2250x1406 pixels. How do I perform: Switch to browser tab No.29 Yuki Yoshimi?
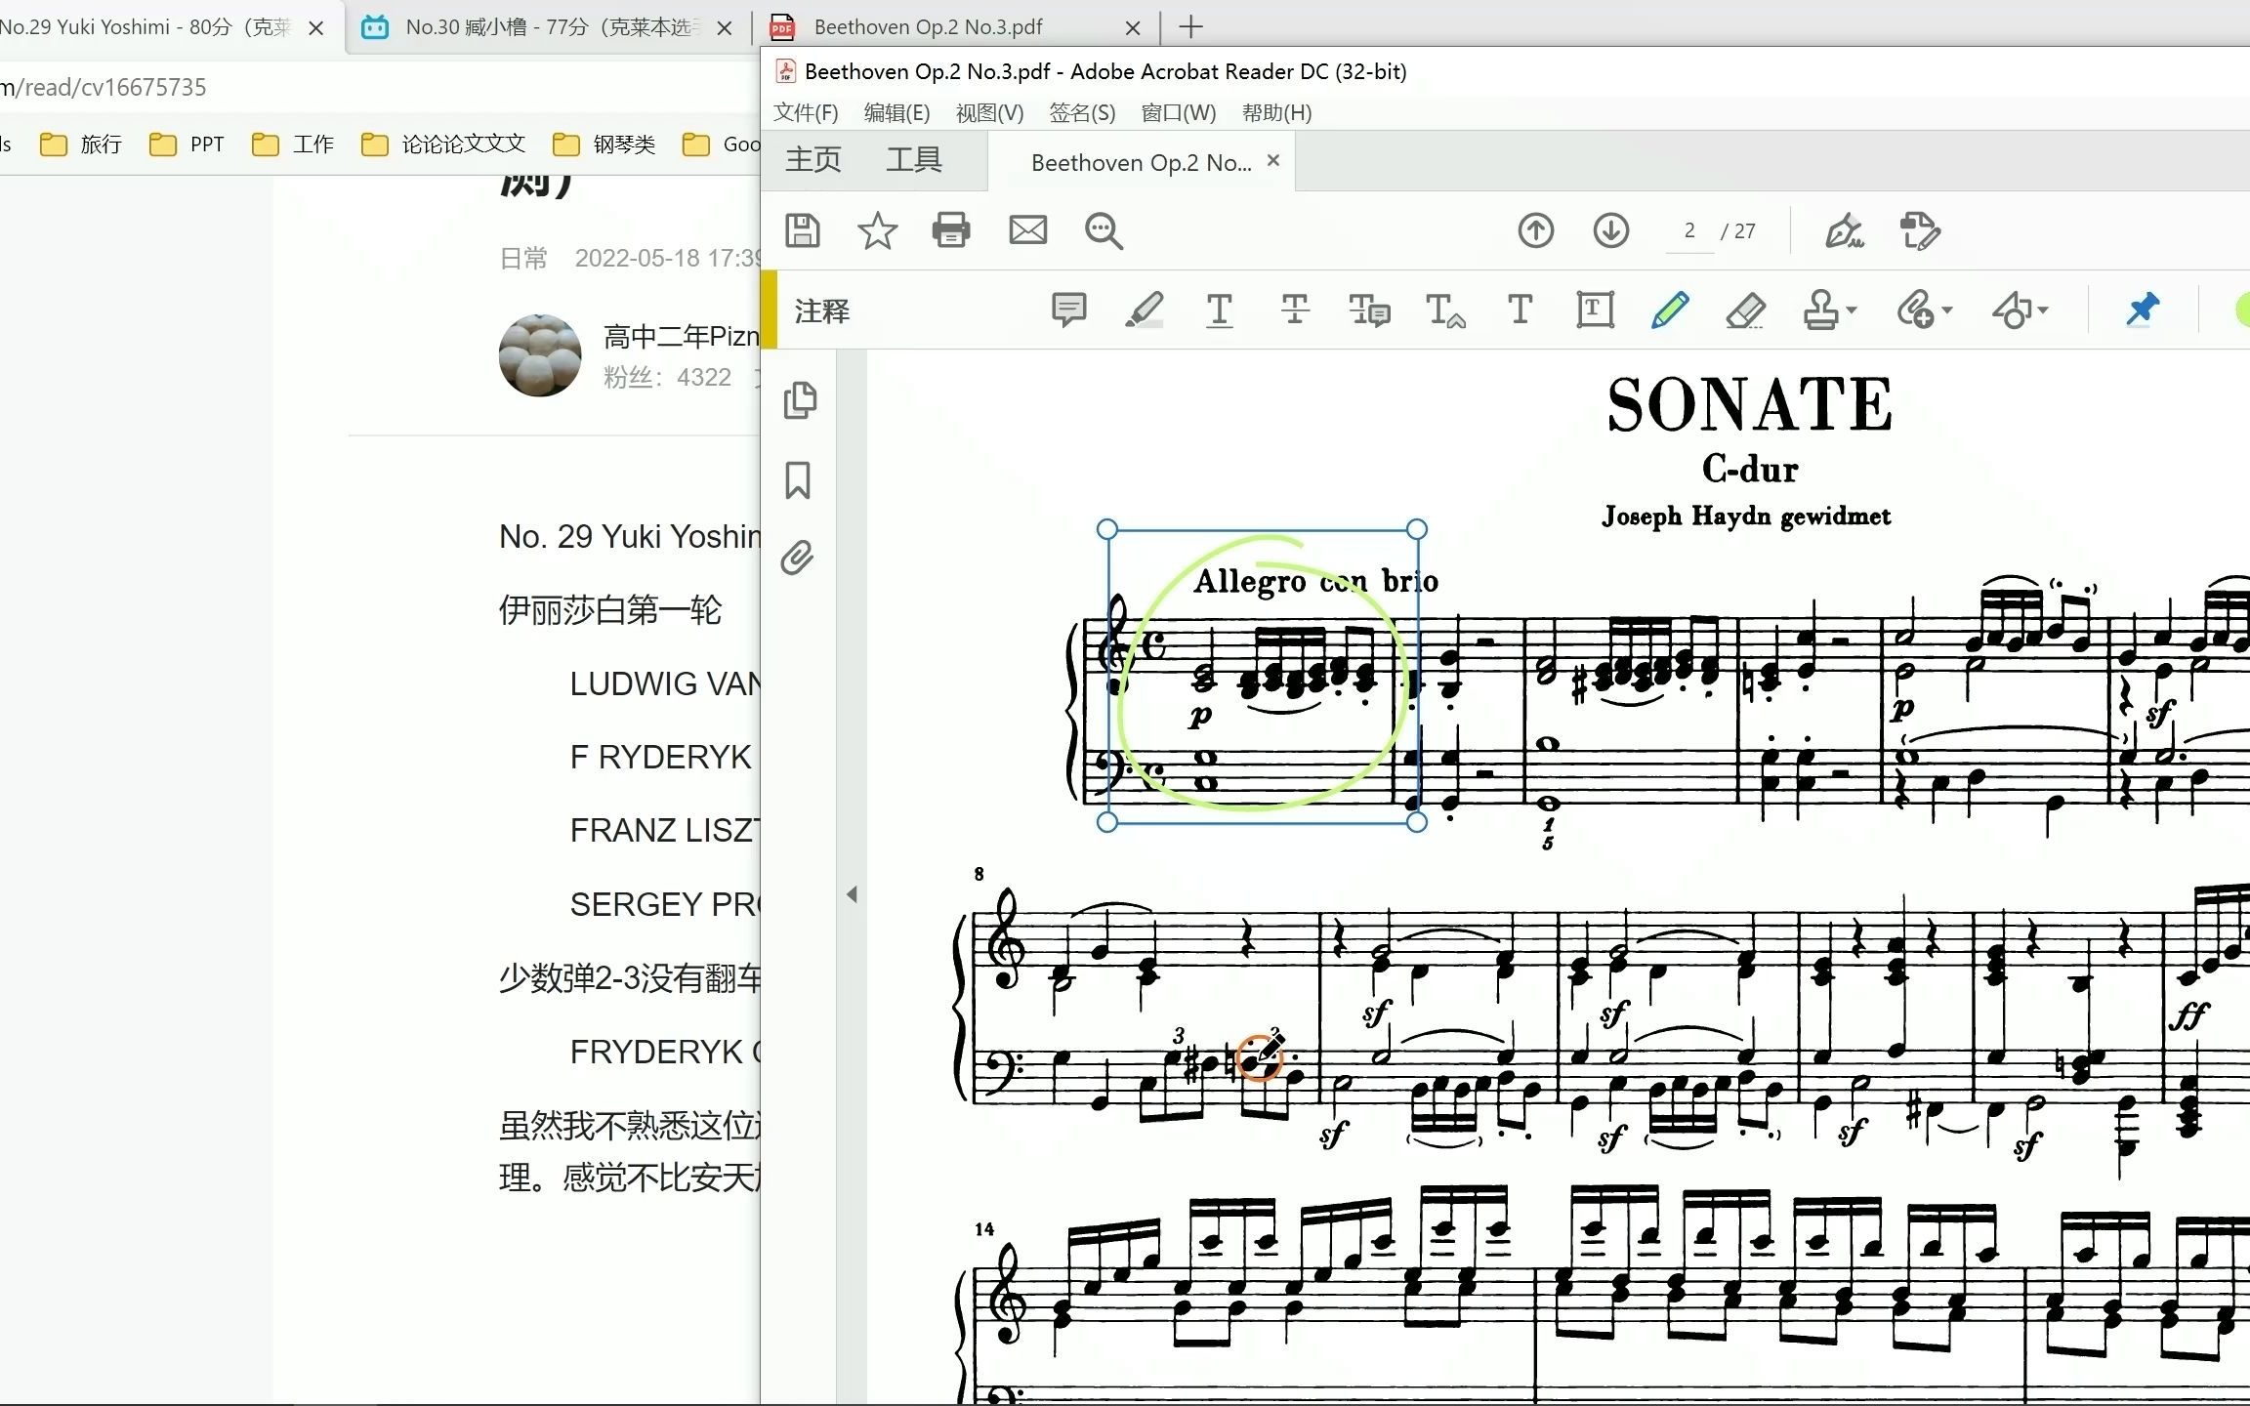tap(146, 26)
